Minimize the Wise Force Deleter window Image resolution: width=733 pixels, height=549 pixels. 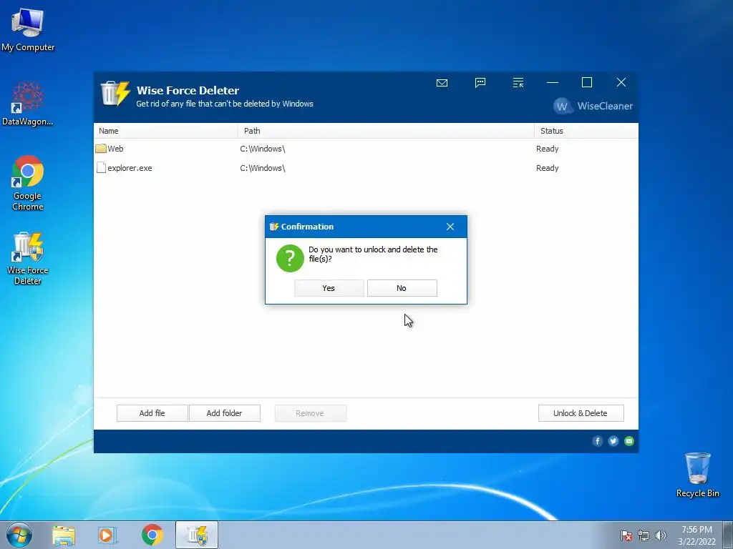553,83
